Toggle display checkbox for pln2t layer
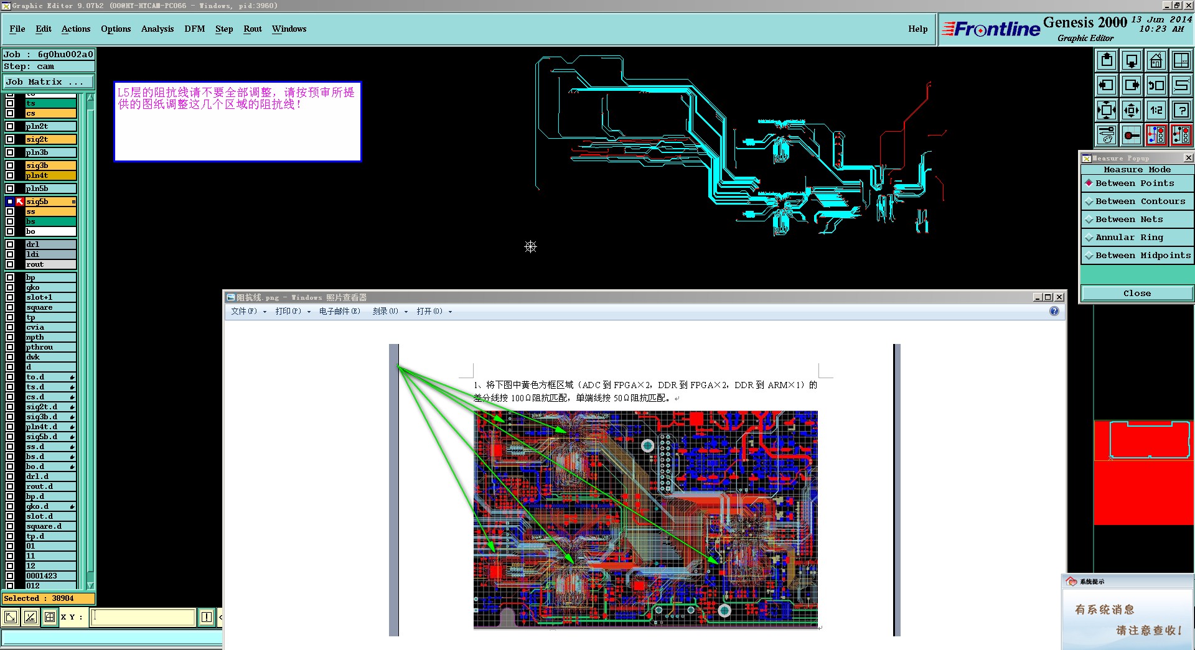The height and width of the screenshot is (650, 1195). point(10,126)
